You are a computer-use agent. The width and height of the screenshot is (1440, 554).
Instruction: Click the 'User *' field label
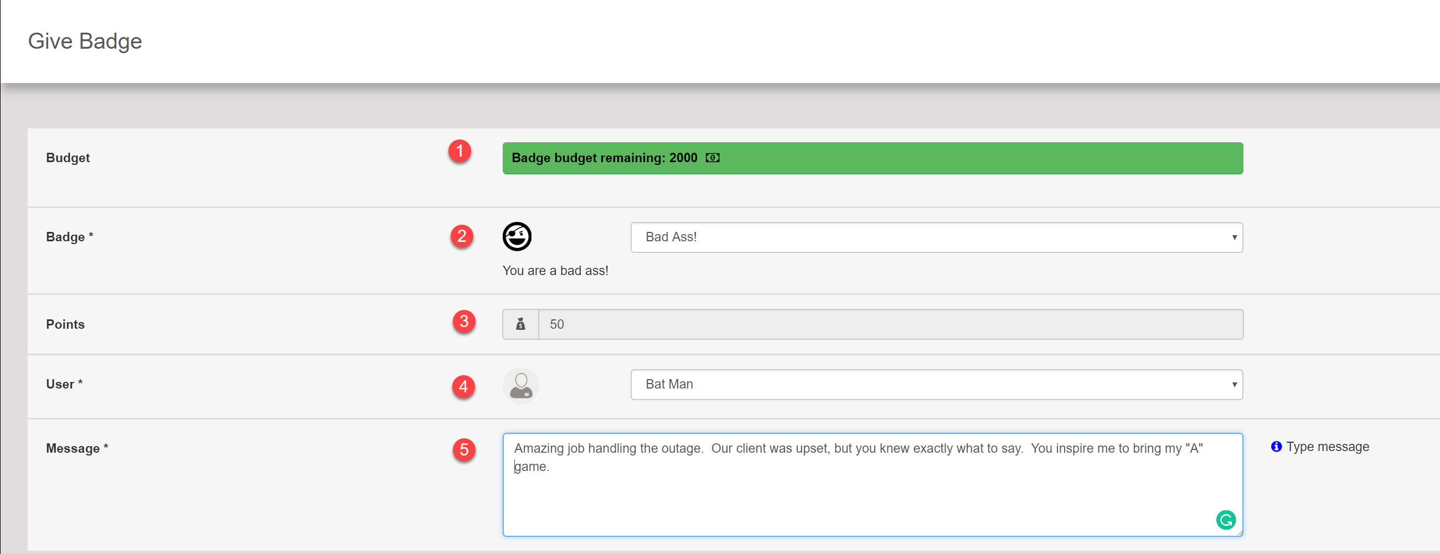point(64,384)
